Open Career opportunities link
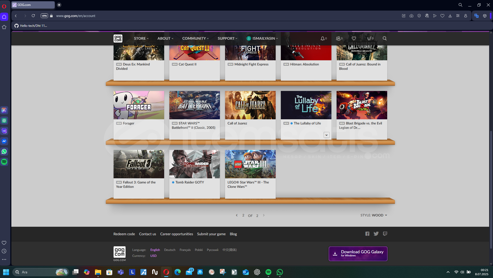Viewport: 493px width, 278px height. pos(177,234)
